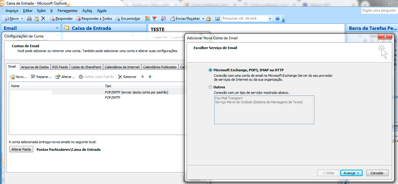Switch to the Calendários da Internet tab
The height and width of the screenshot is (184, 398).
(122, 67)
